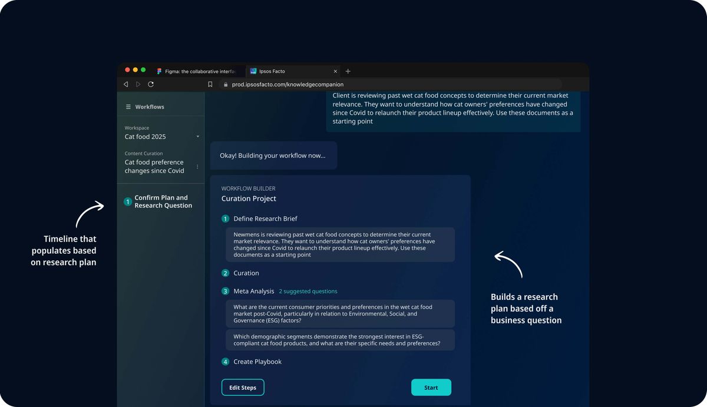Screen dimensions: 707x407
Task: Click the padlock icon beside the URL
Action: coord(225,85)
